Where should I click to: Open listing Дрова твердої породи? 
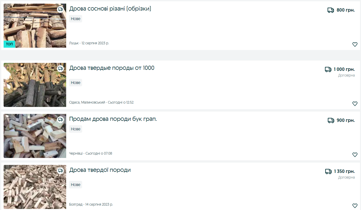[100, 170]
